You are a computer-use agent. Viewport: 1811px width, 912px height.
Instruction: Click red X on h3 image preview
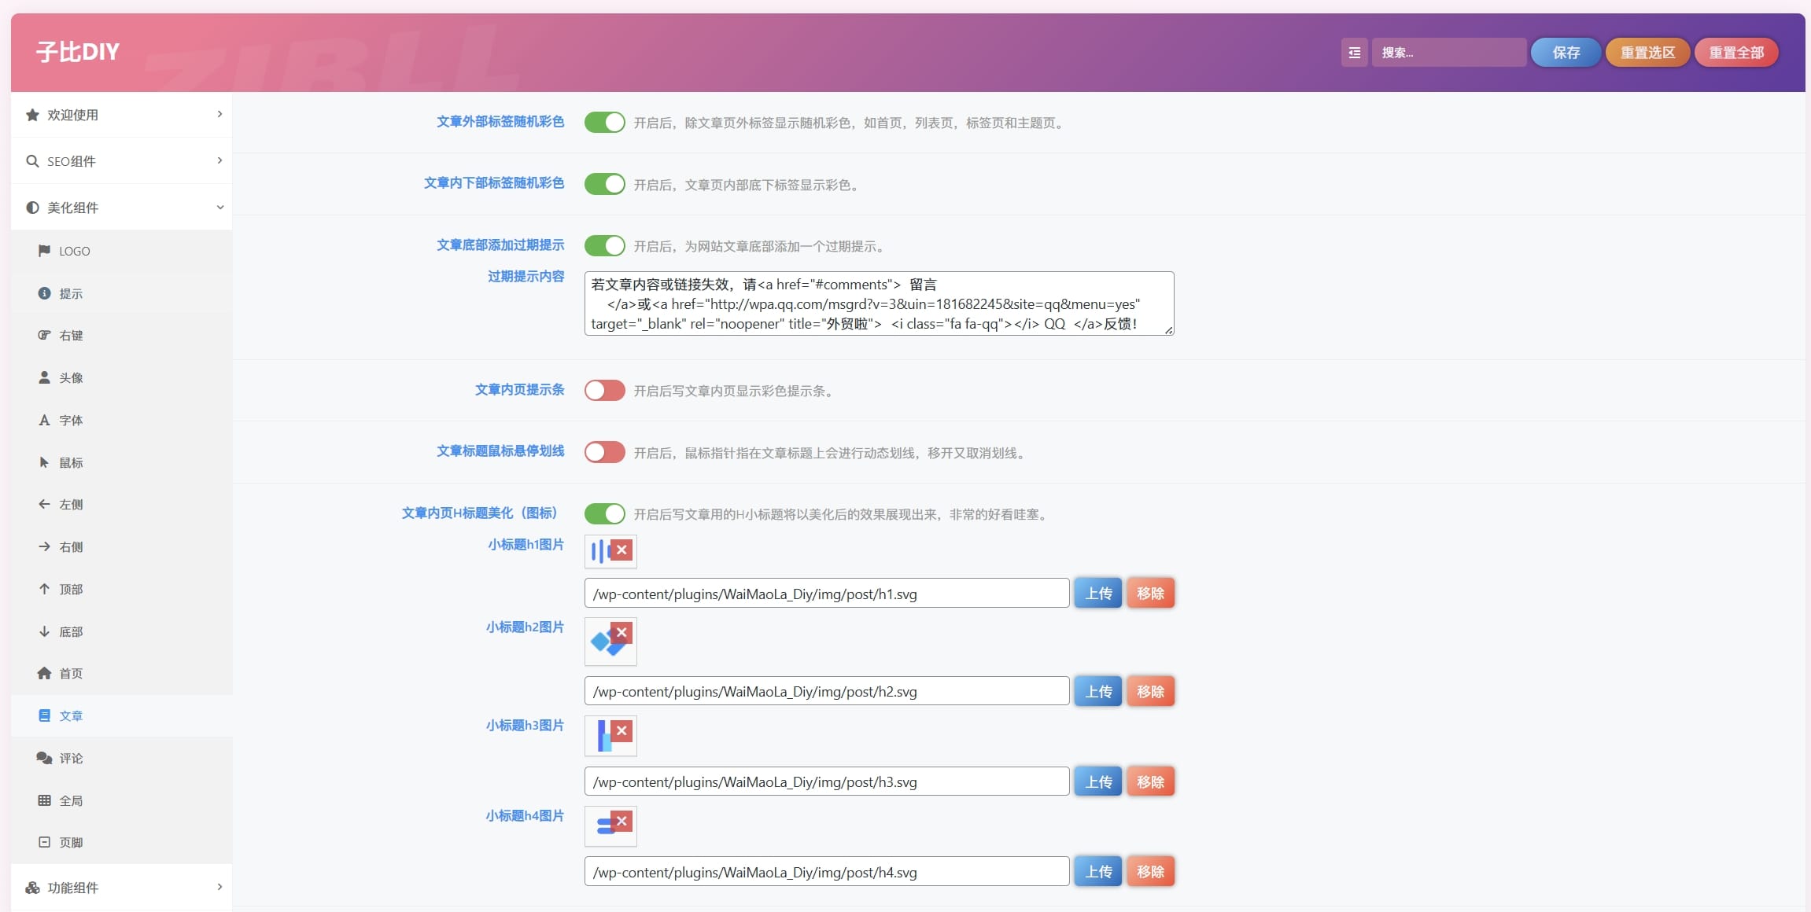point(621,730)
